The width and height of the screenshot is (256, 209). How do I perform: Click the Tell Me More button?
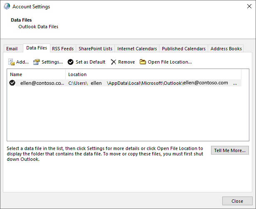pyautogui.click(x=230, y=150)
